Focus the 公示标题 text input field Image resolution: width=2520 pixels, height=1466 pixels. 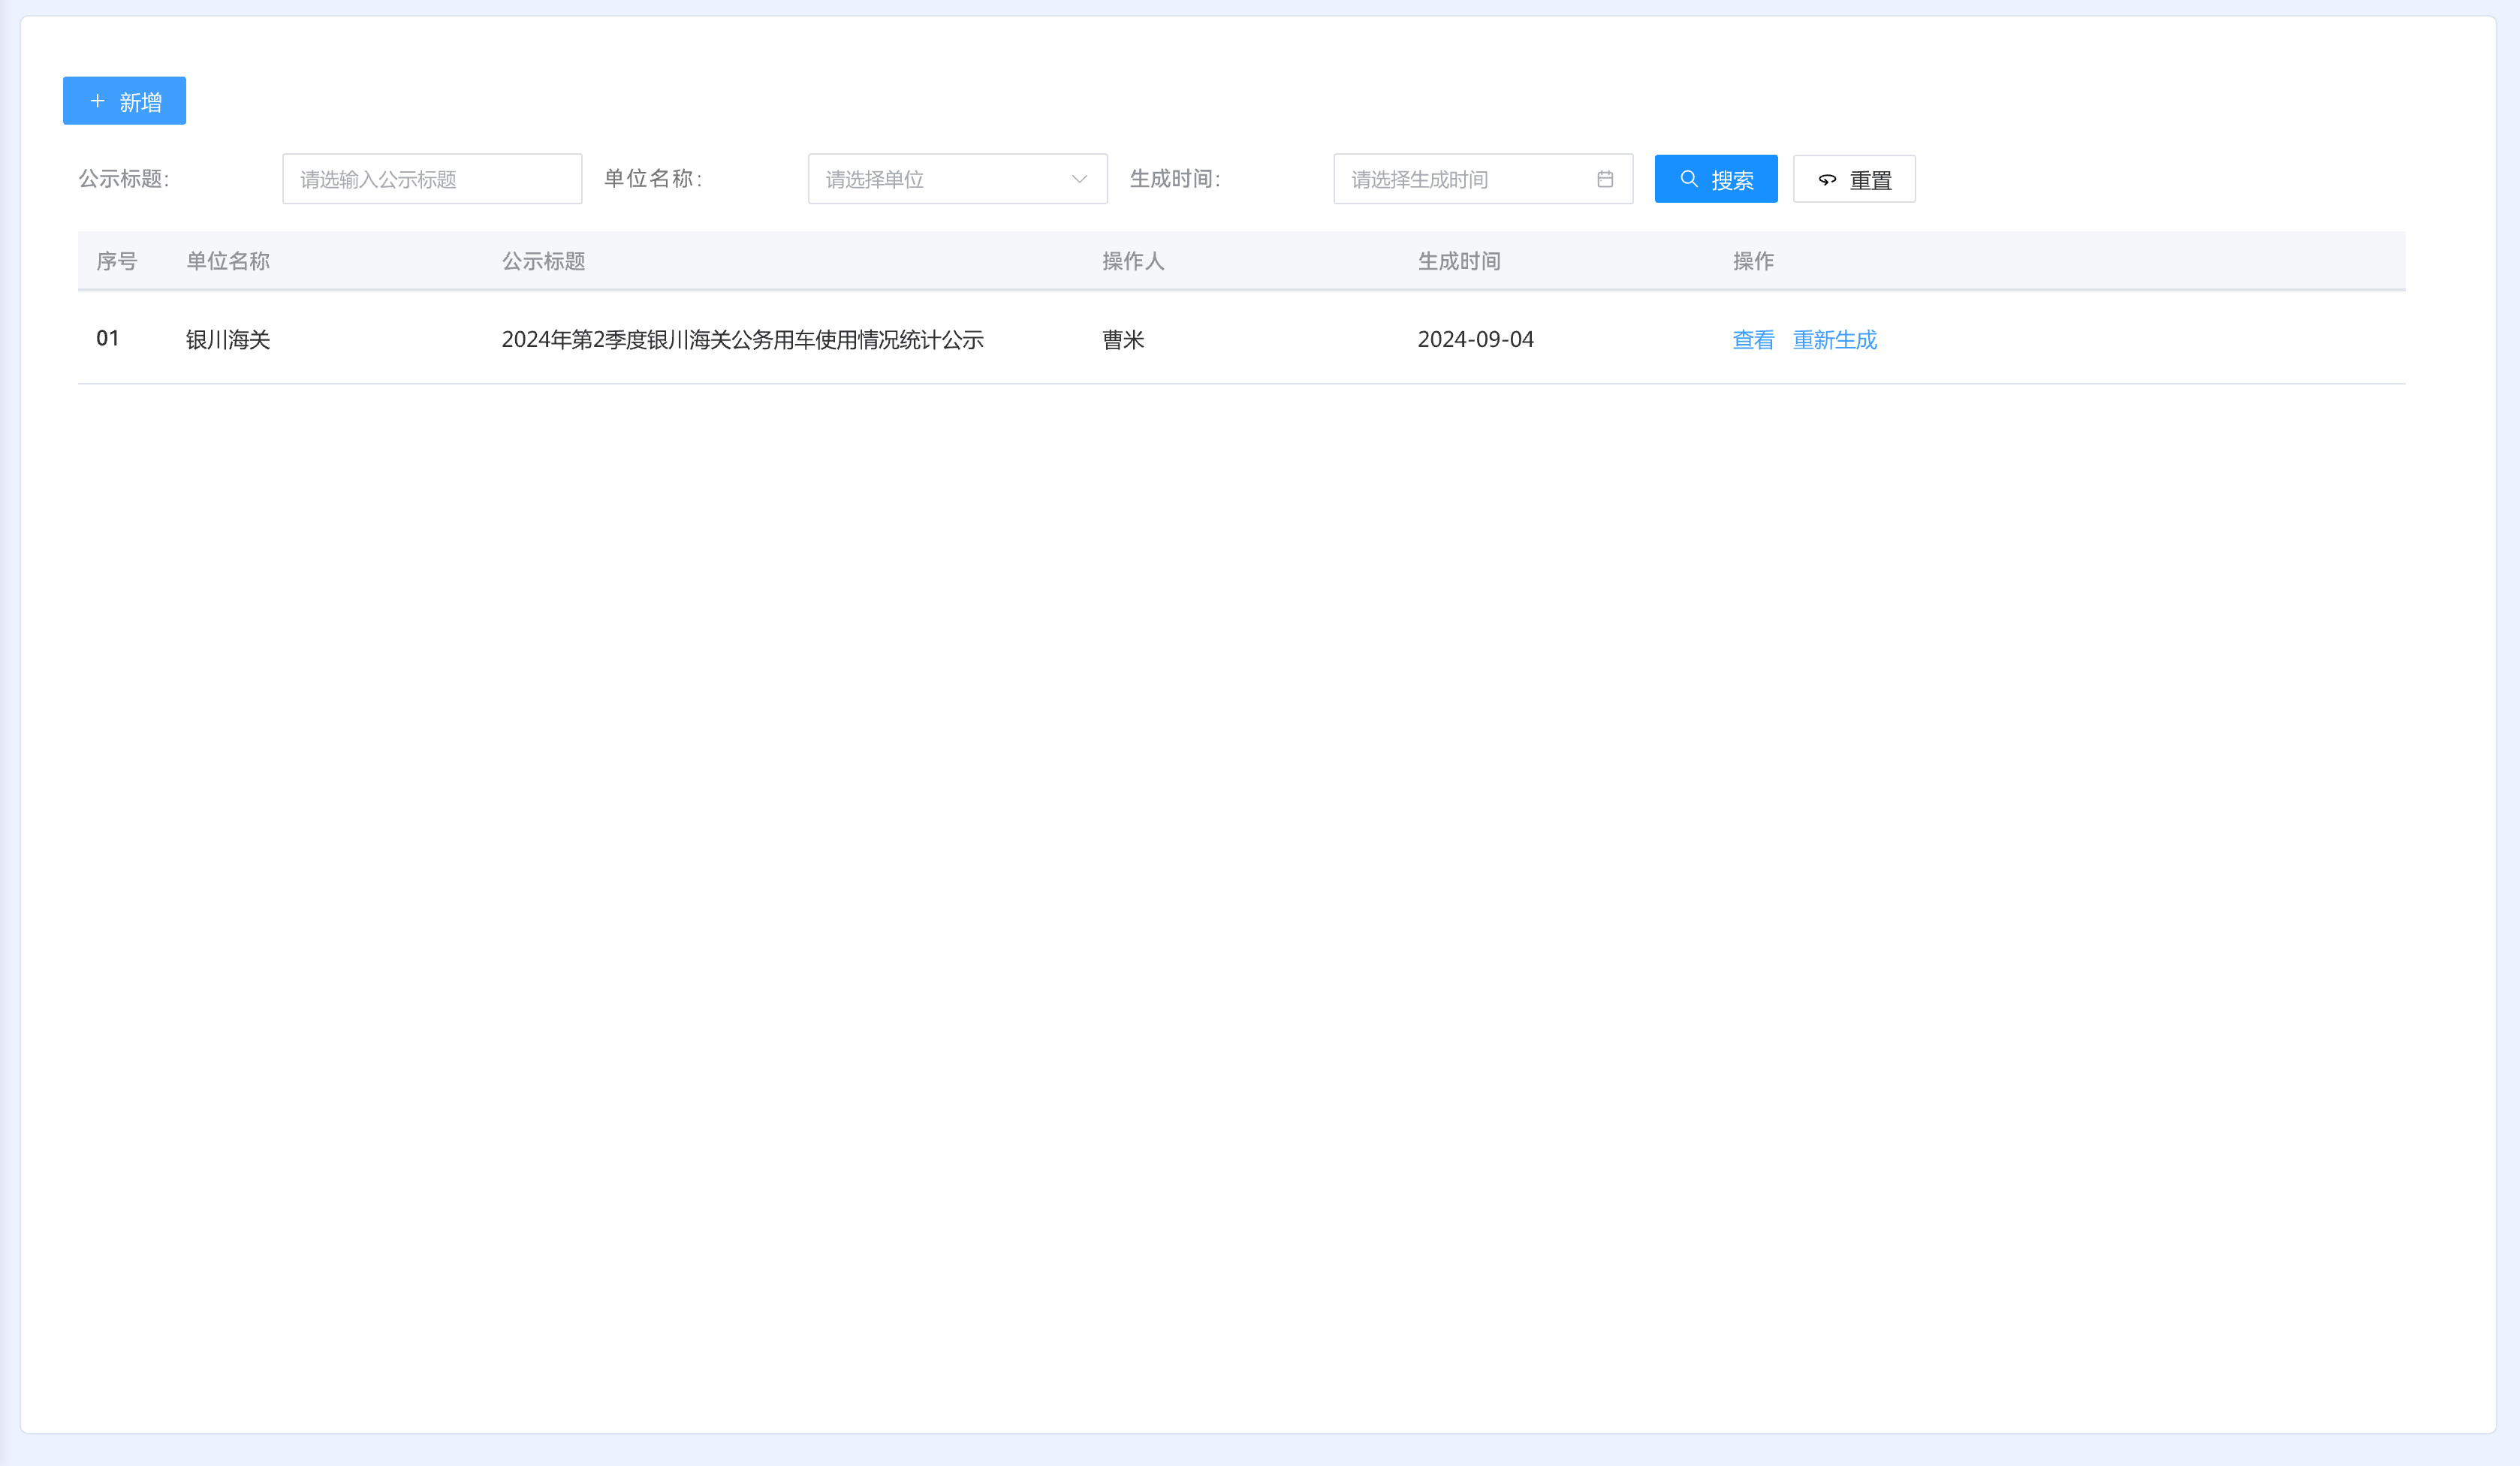pyautogui.click(x=431, y=179)
